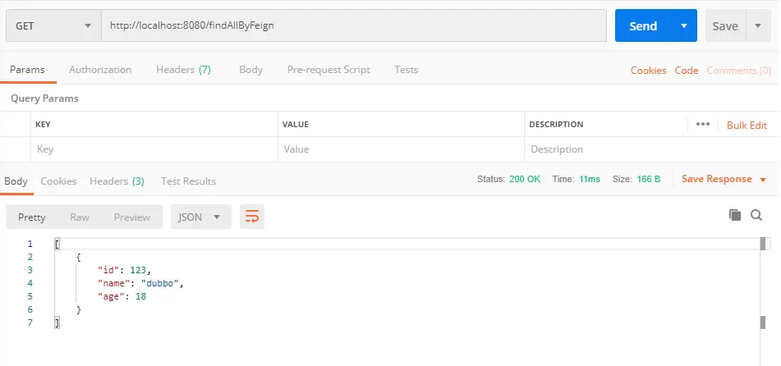Click the KEY column header
Viewport: 781px width, 366px height.
[43, 125]
